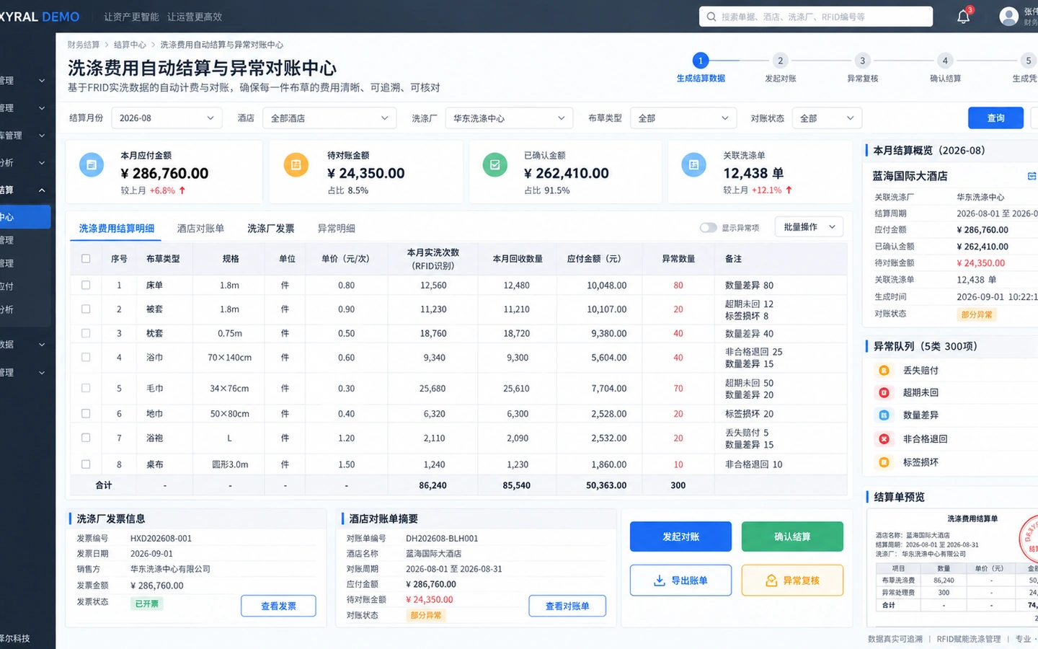Image resolution: width=1038 pixels, height=649 pixels.
Task: Click the 导出账单 button
Action: point(680,580)
